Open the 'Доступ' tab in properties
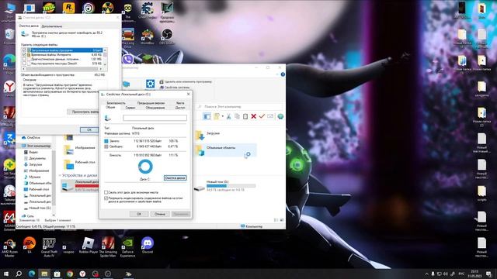Screen dimensions: 497x279 point(180,108)
